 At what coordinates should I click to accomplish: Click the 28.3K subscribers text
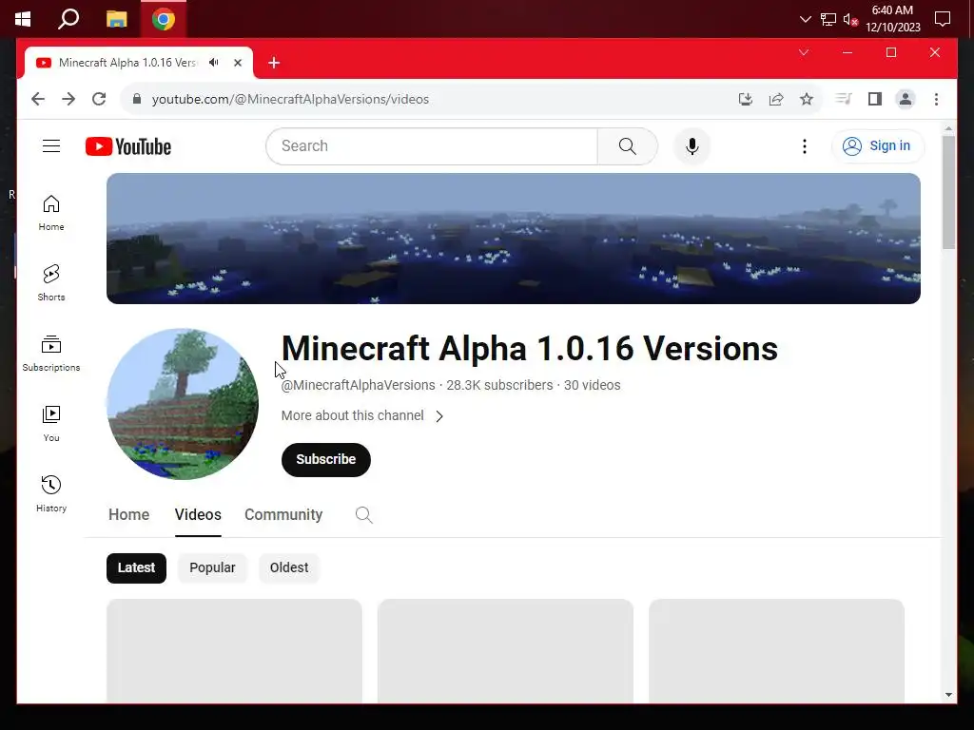point(499,385)
